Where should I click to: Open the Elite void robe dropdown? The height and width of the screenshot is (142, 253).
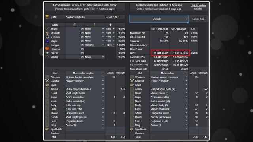(x=85, y=109)
